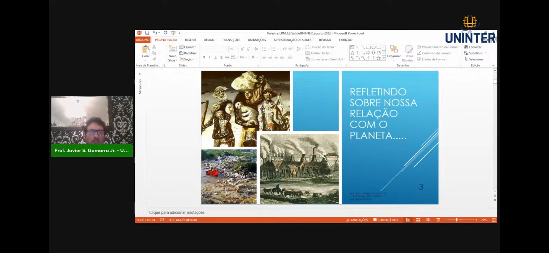Click the Novo Slide icon

172,50
